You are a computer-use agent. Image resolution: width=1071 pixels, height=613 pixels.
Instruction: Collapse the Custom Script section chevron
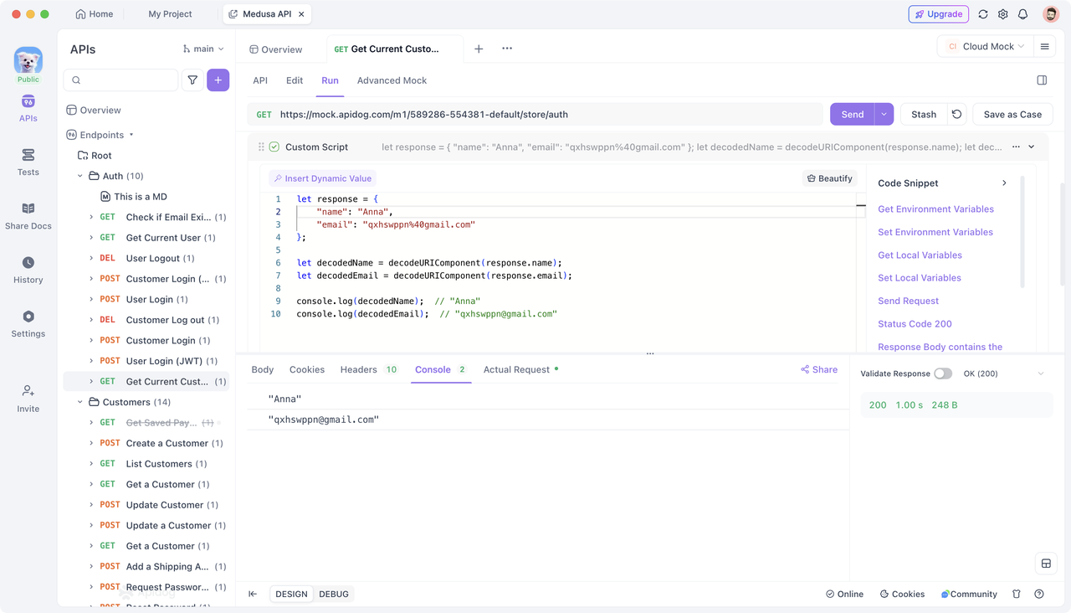pos(1032,147)
